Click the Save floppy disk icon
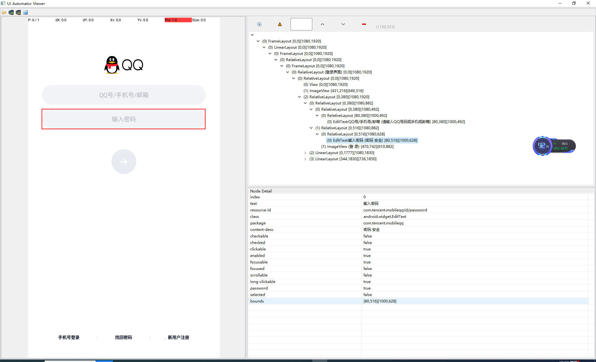This screenshot has height=362, width=596. tap(25, 12)
